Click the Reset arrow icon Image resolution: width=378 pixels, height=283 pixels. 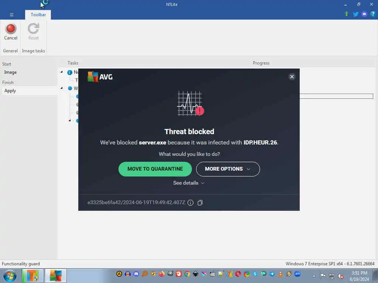[33, 29]
